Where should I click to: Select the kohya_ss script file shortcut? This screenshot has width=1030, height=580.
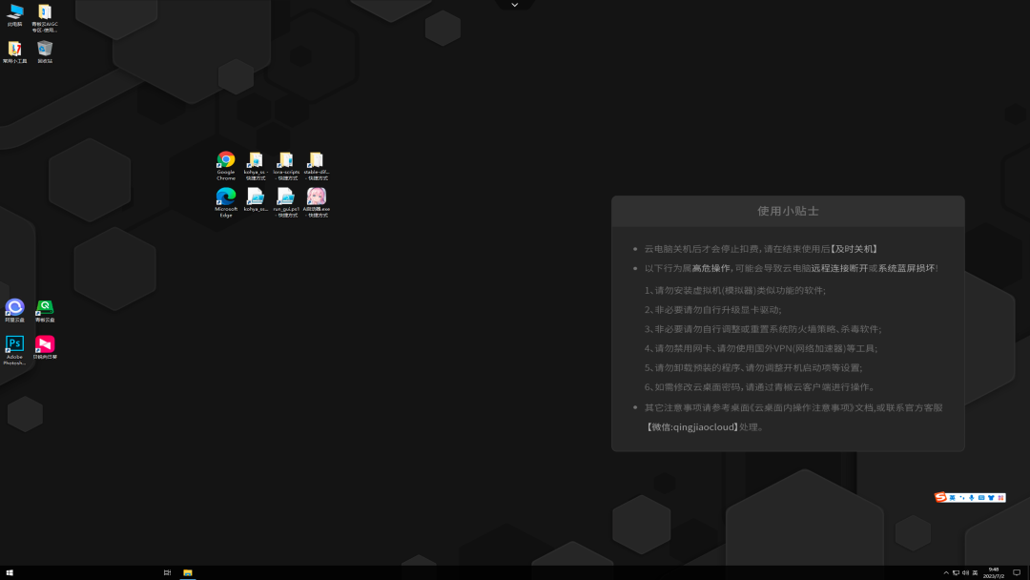pos(256,199)
